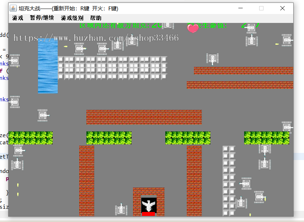Click the lower brick strip on the right
304x222 pixels.
pos(240,85)
